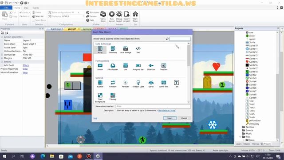
Task: Toggle alphabetical sort in Properties panel
Action: pos(7,33)
